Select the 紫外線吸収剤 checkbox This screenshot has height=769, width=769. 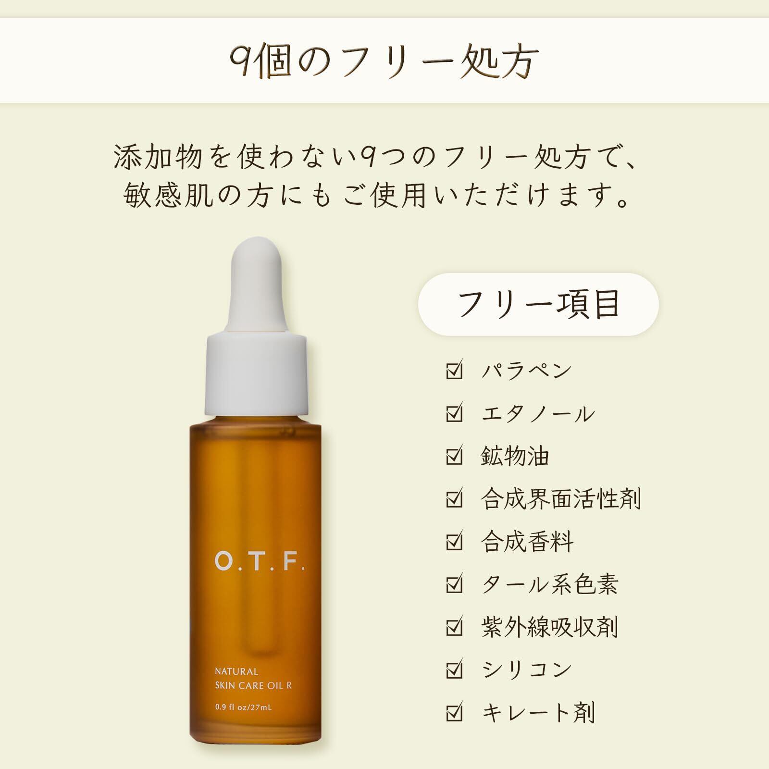(x=455, y=626)
